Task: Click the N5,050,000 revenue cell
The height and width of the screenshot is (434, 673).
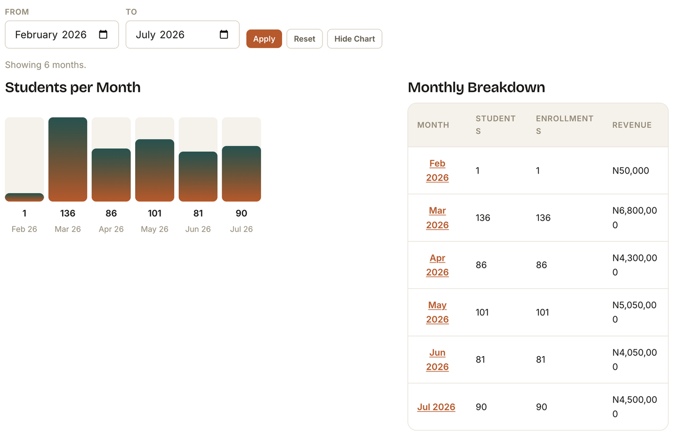Action: pos(635,312)
